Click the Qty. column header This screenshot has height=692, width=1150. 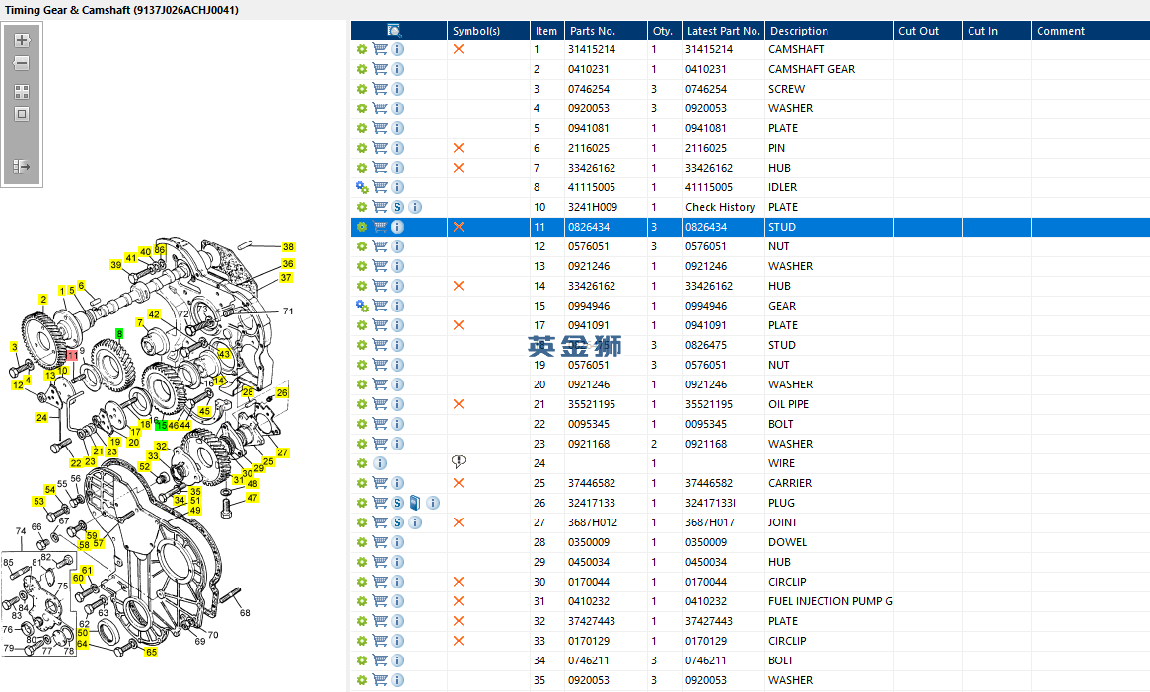tap(664, 31)
